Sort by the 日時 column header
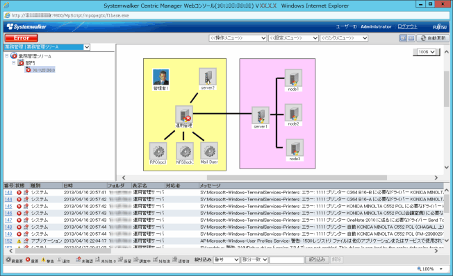Screen dimensions: 453x276 85,185
